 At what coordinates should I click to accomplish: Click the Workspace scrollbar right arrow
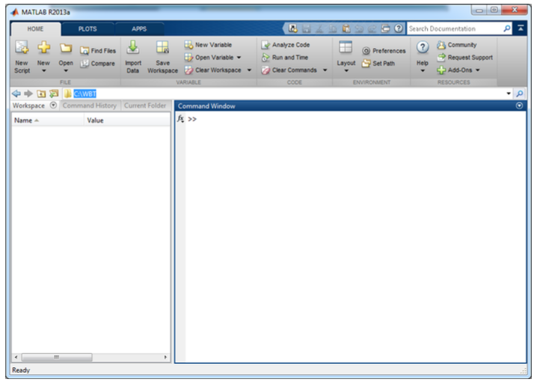165,357
